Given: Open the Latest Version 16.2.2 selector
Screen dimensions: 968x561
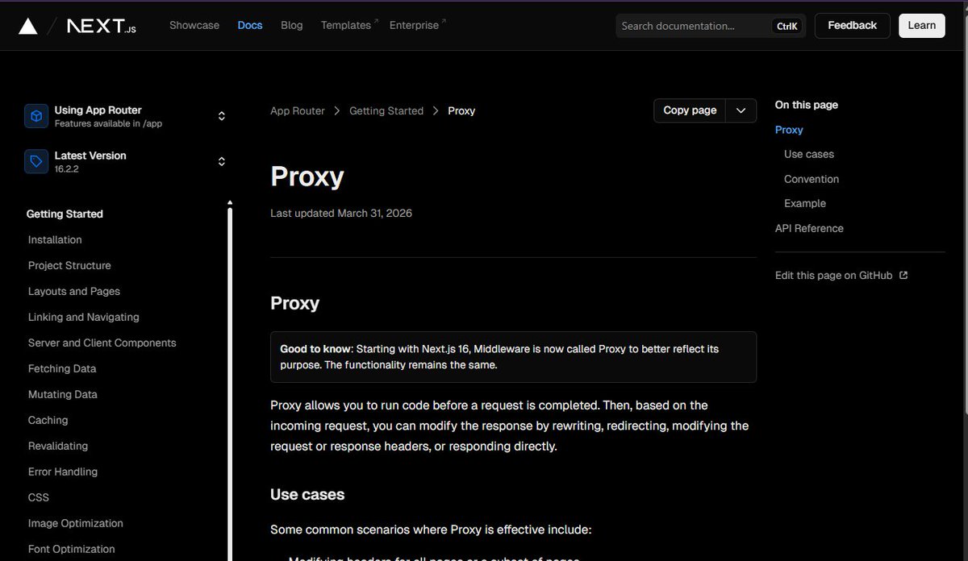Looking at the screenshot, I should [x=126, y=161].
